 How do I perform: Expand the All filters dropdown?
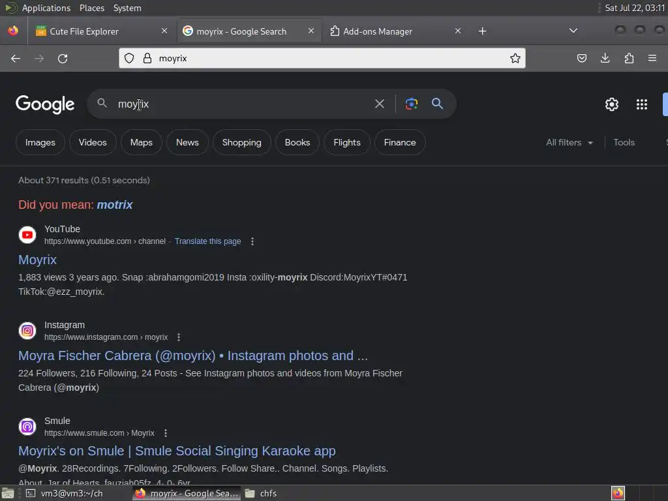point(569,142)
